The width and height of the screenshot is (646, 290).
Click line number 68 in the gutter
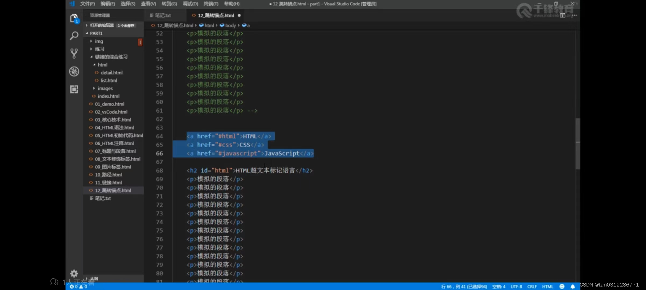coord(159,171)
